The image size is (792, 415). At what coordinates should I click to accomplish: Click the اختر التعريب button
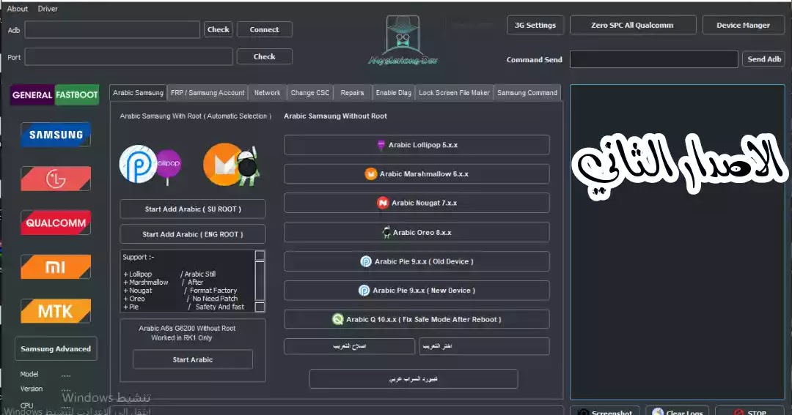pos(484,346)
